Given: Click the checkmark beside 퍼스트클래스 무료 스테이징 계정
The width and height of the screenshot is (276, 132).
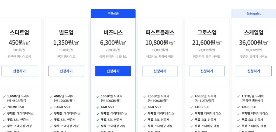Looking at the screenshot, I should pos(145,126).
